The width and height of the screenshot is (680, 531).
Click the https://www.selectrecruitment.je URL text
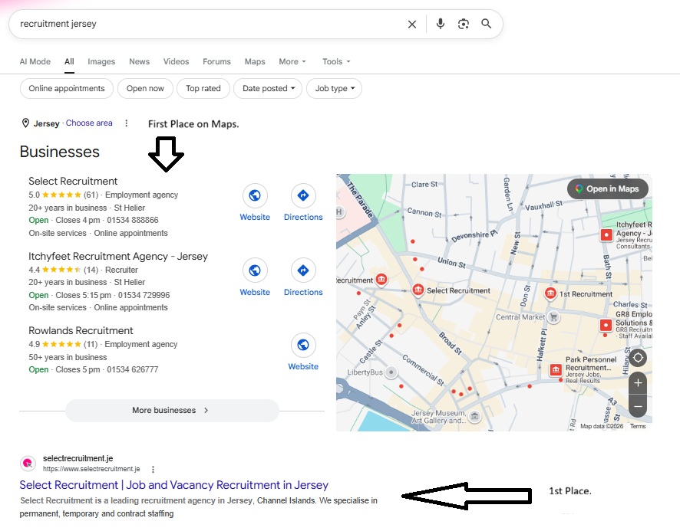click(x=91, y=469)
